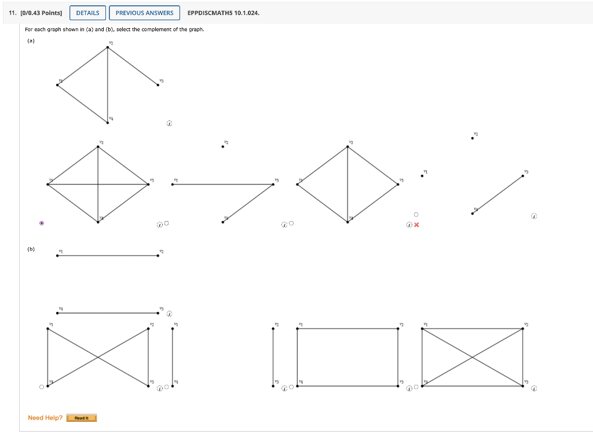Choose the radio beside the second answer option in (a)
Screen dimensions: 593x434
166,222
